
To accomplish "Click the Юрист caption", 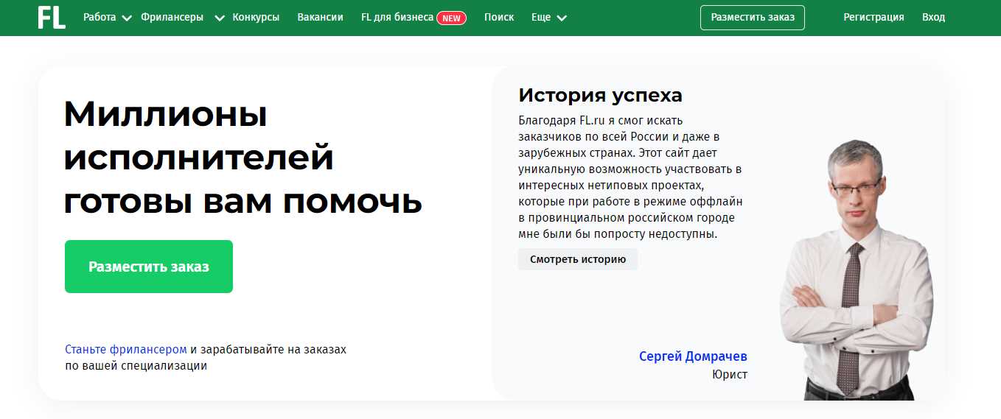I will pyautogui.click(x=730, y=375).
